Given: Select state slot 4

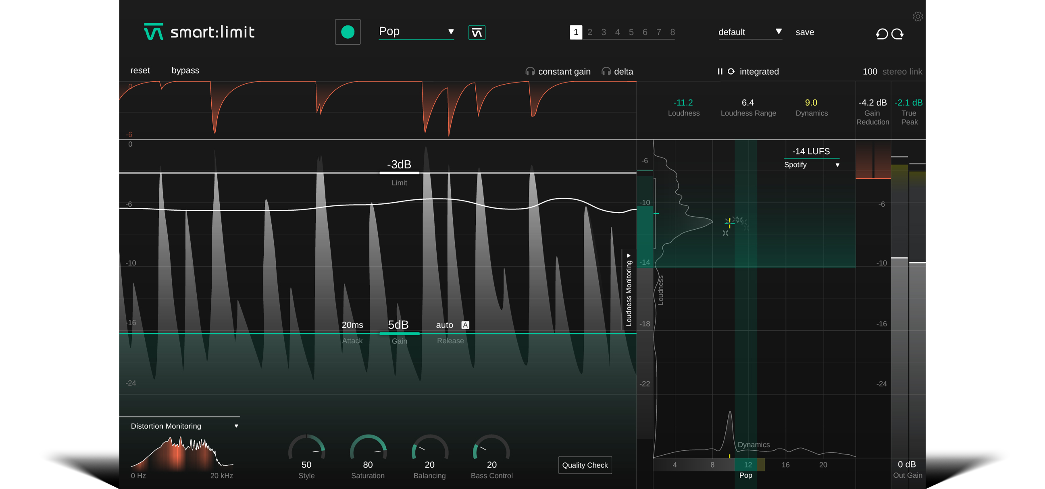Looking at the screenshot, I should point(617,32).
